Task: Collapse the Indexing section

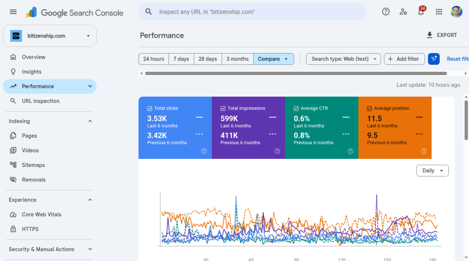Action: pyautogui.click(x=90, y=121)
